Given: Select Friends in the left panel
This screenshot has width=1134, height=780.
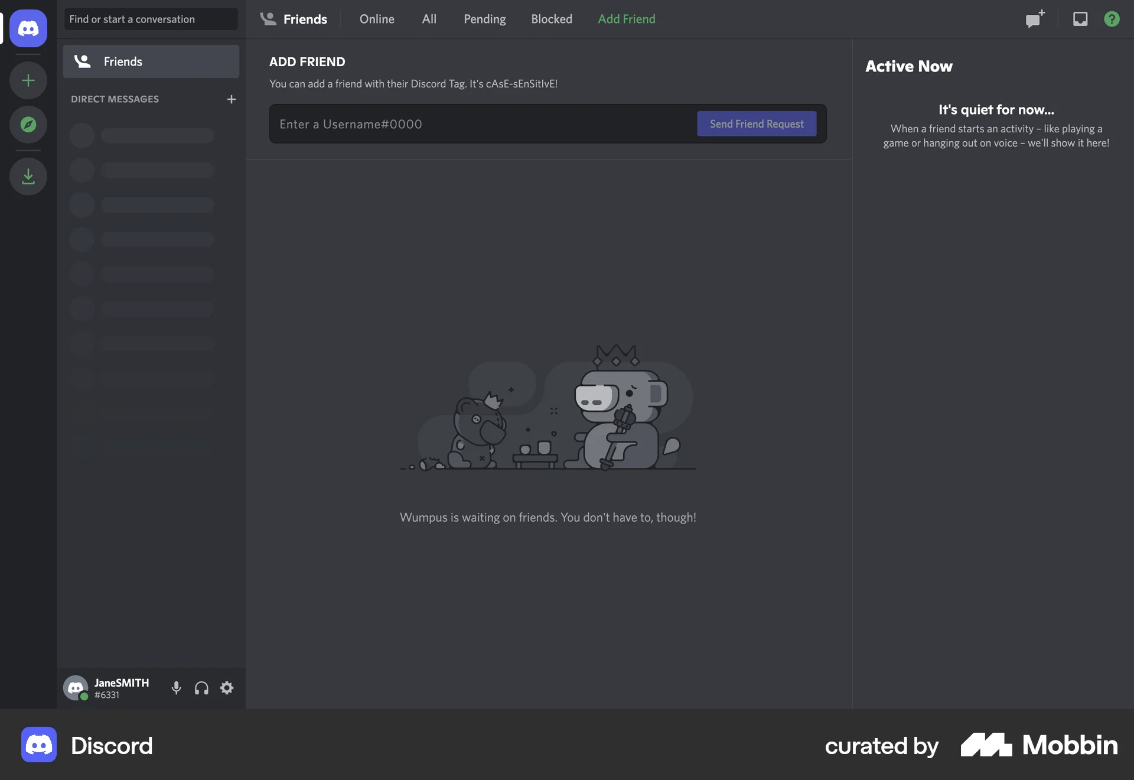Looking at the screenshot, I should tap(151, 61).
